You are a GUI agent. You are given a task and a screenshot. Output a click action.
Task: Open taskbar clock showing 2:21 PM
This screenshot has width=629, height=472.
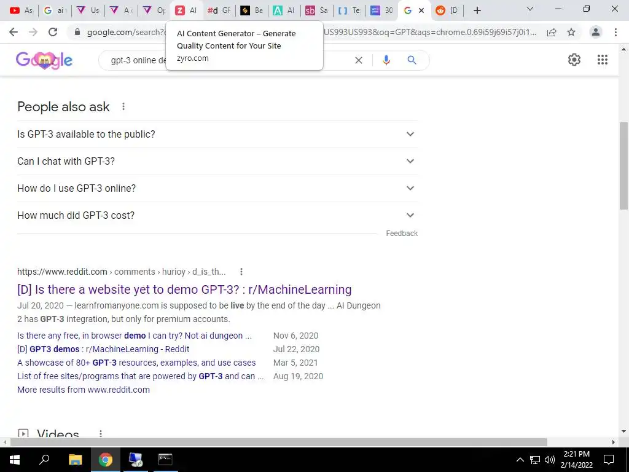coord(576,460)
